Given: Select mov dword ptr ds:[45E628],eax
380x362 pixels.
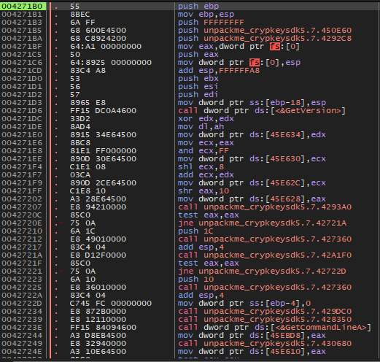Looking at the screenshot, I should point(252,199).
